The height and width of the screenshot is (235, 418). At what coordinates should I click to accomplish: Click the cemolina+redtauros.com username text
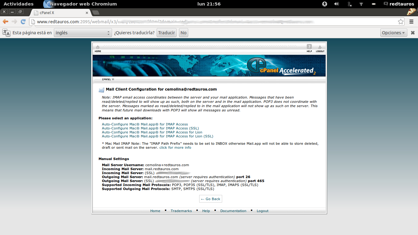click(x=167, y=165)
